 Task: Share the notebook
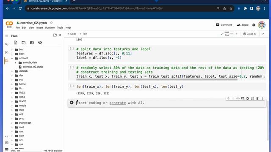pyautogui.click(x=243, y=25)
